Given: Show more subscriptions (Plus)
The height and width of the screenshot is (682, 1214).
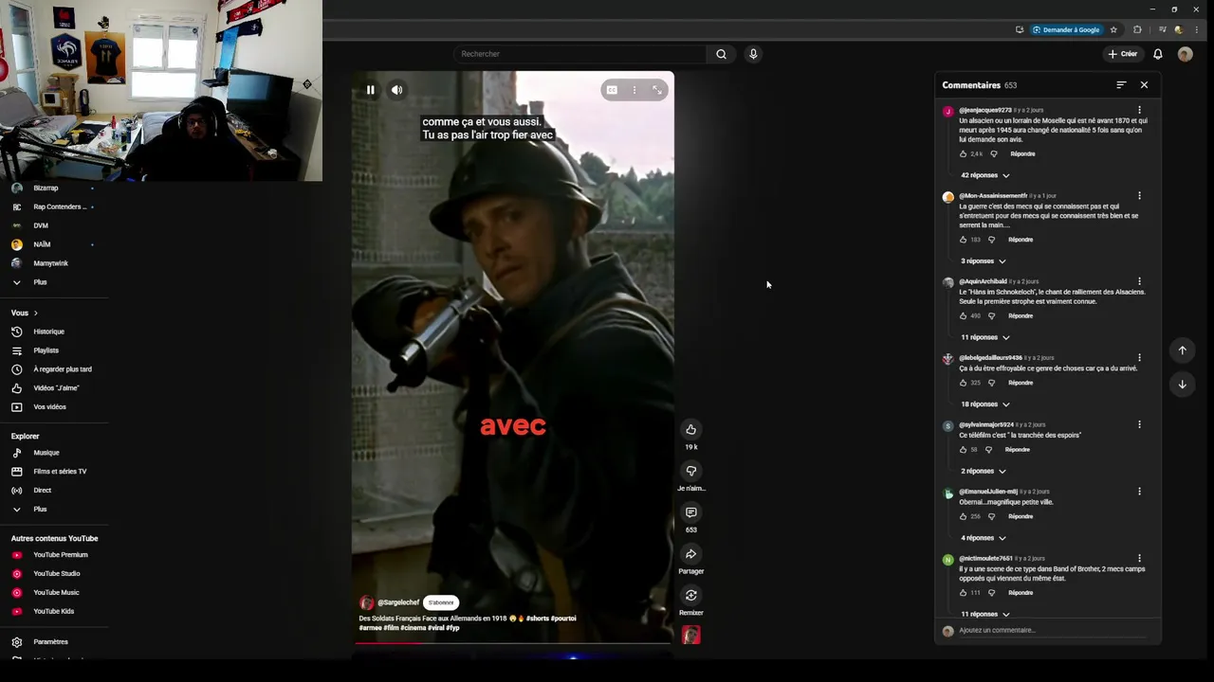Looking at the screenshot, I should tap(40, 282).
